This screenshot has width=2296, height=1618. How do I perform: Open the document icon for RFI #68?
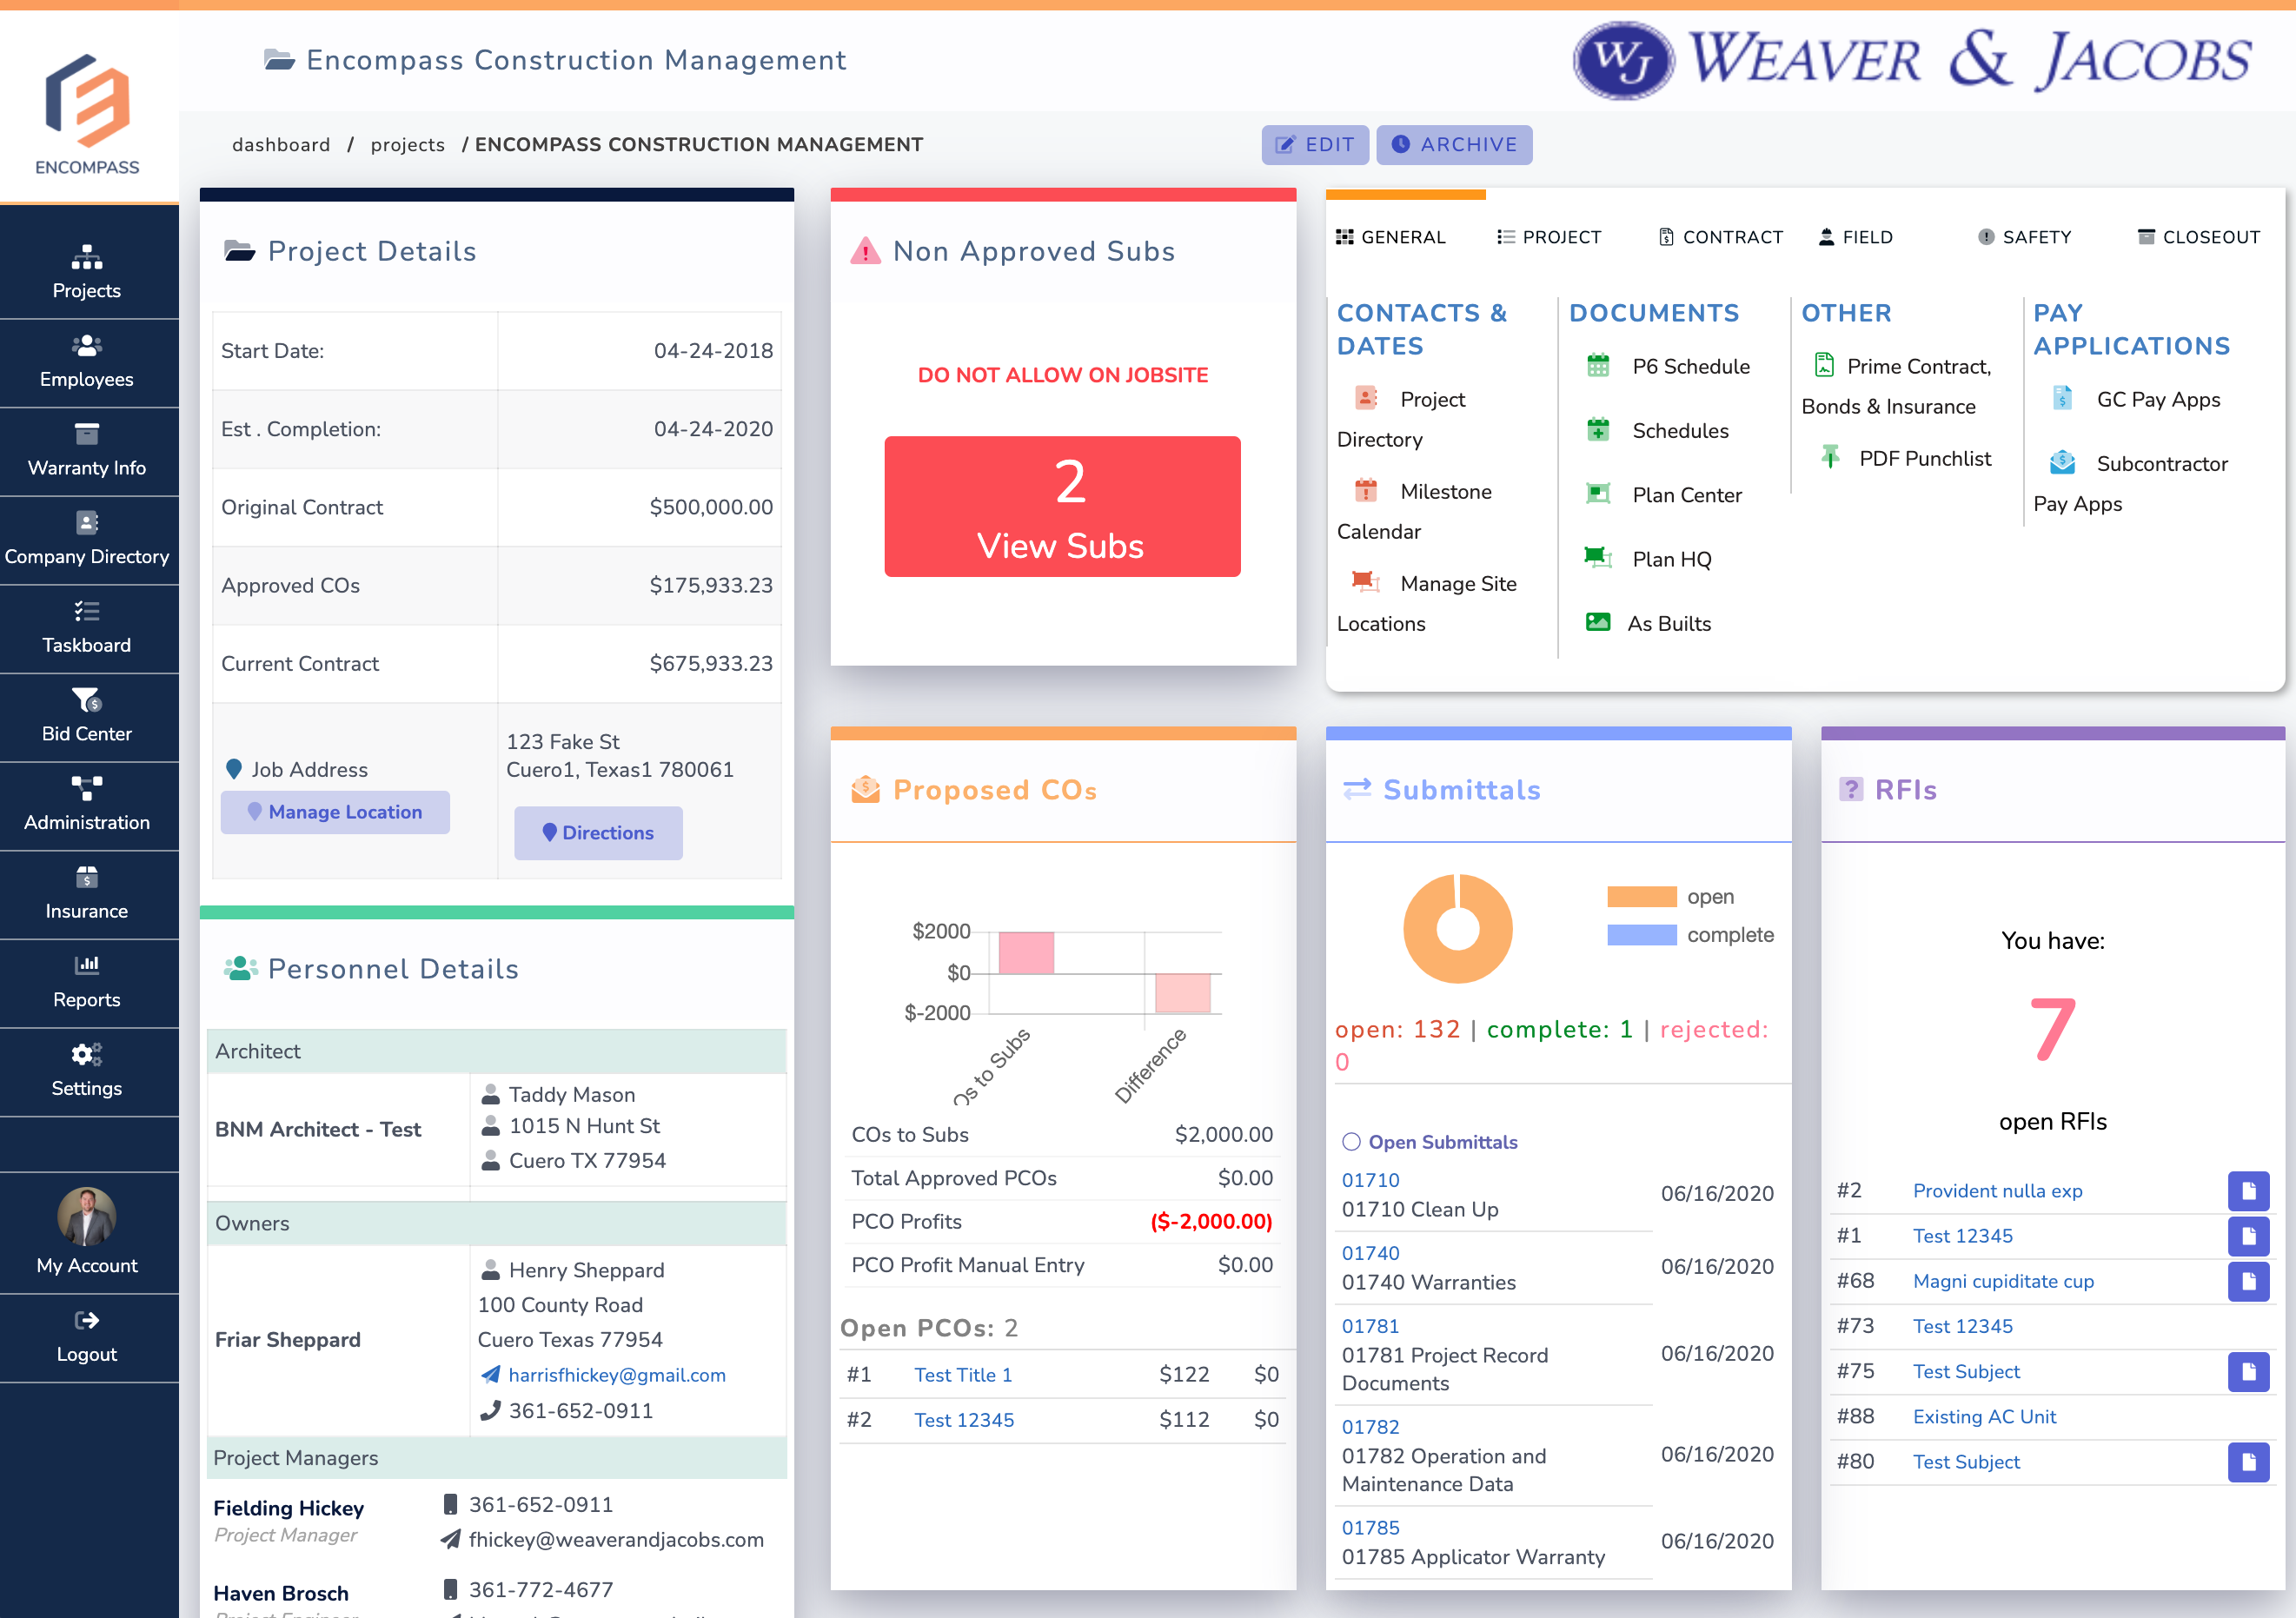coord(2248,1281)
